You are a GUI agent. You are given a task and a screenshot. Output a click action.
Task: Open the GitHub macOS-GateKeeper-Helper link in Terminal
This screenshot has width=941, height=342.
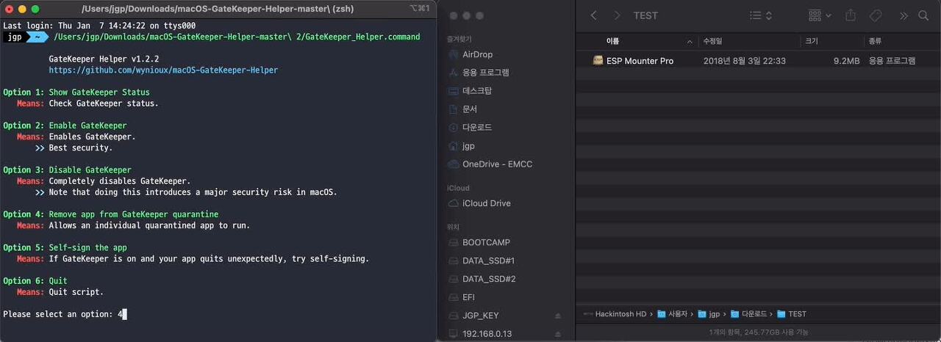[163, 70]
